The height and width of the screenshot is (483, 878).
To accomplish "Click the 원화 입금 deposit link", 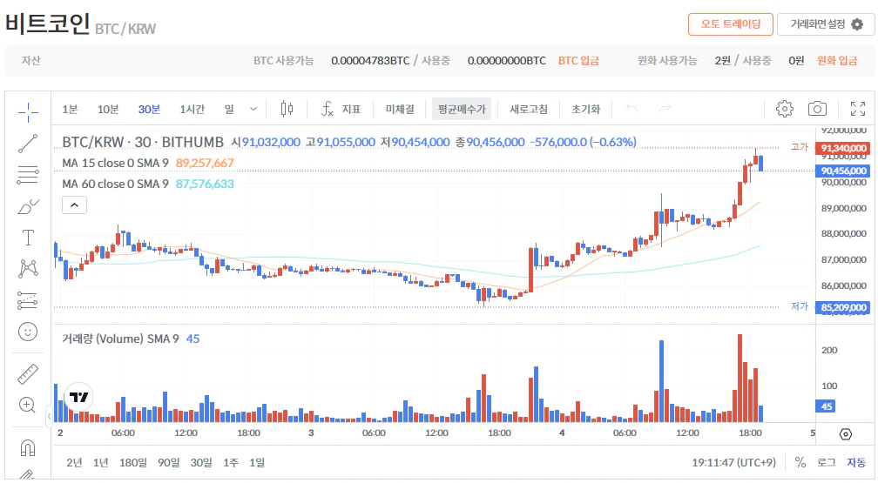I will click(x=836, y=60).
